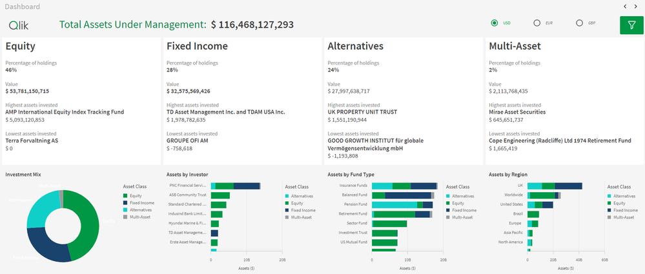Select PNC Financial Services bar in chart

(236, 186)
